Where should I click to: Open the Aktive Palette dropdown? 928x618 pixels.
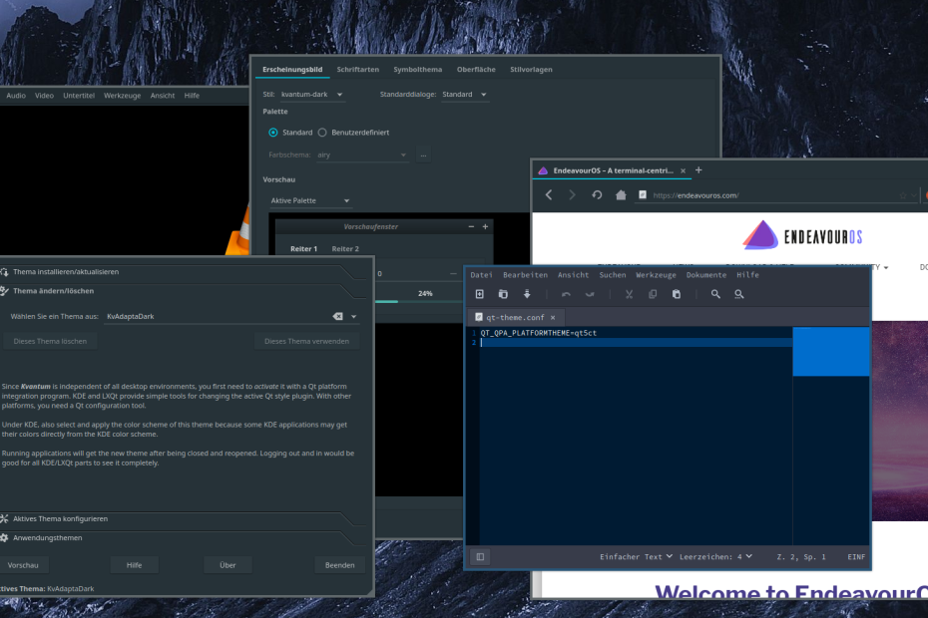(310, 200)
